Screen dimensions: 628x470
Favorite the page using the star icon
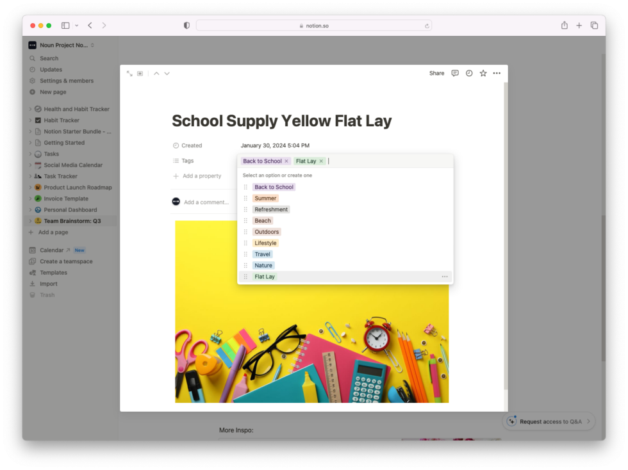(483, 73)
